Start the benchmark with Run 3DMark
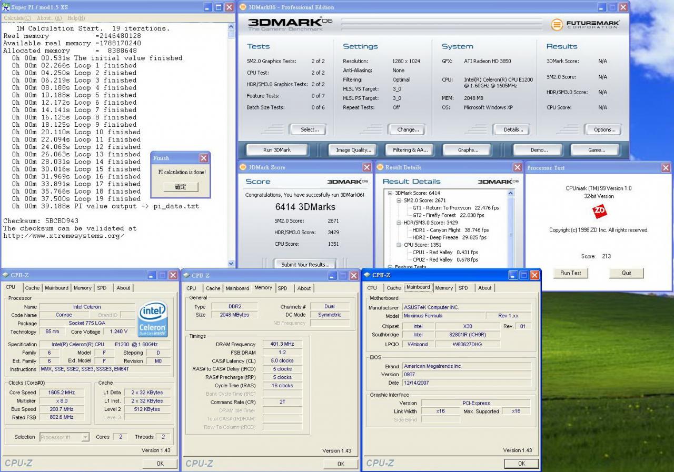The width and height of the screenshot is (674, 472). coord(277,150)
